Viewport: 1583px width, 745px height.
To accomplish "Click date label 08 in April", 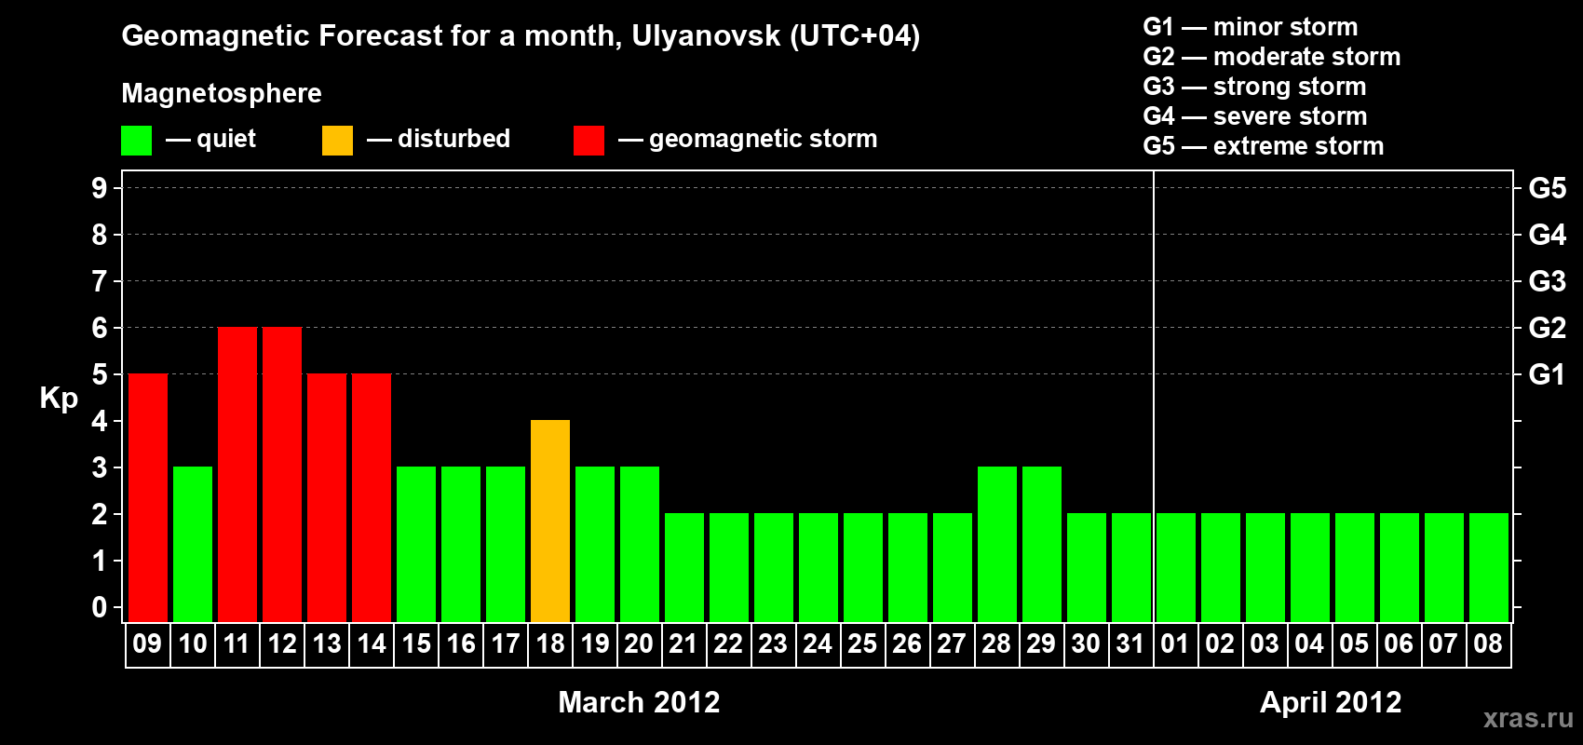I will pos(1488,643).
